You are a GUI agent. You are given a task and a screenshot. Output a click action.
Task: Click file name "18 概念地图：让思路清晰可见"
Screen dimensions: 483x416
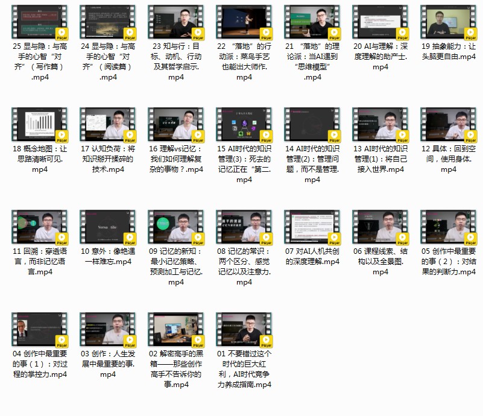(x=40, y=159)
